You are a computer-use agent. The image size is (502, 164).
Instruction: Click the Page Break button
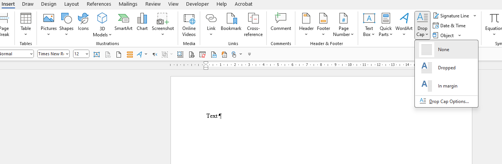pyautogui.click(x=5, y=25)
